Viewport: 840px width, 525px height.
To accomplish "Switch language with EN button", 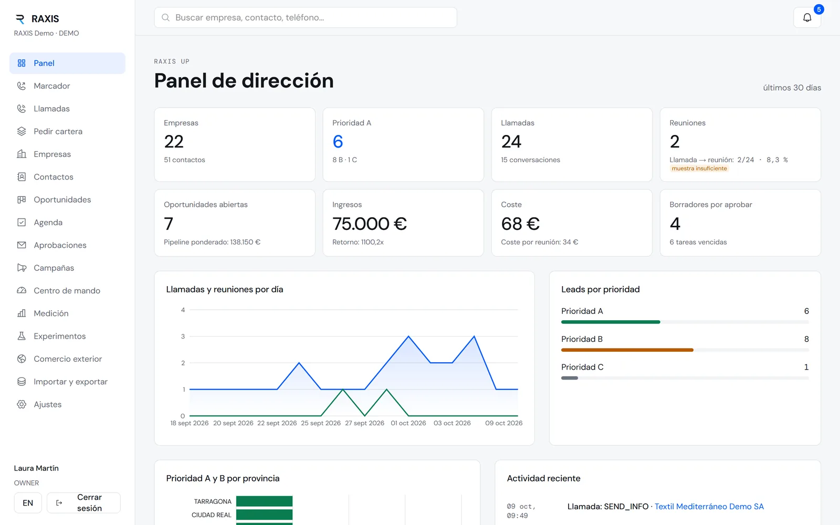I will tap(28, 503).
